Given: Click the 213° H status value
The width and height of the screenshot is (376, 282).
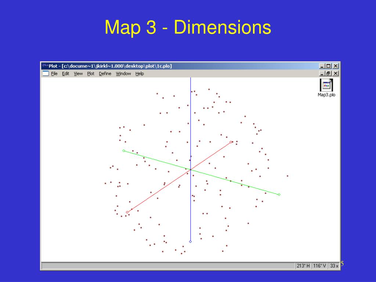Looking at the screenshot, I should click(x=303, y=266).
